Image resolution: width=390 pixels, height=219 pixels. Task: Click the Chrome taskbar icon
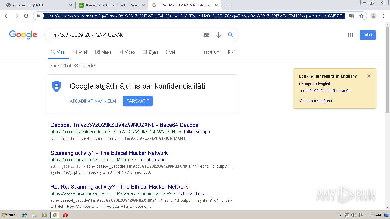pos(55,215)
